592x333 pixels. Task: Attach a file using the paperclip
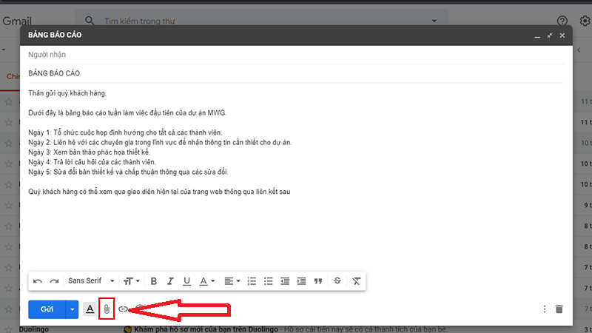(107, 309)
